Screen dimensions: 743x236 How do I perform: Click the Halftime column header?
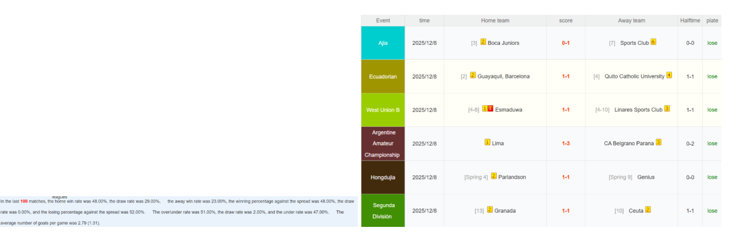coord(690,20)
